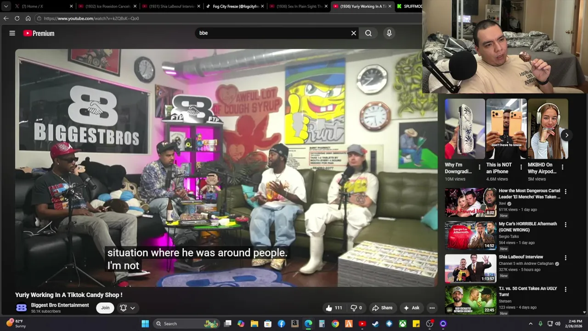Open the YouTube hamburger guide menu
Image resolution: width=588 pixels, height=331 pixels.
tap(12, 33)
